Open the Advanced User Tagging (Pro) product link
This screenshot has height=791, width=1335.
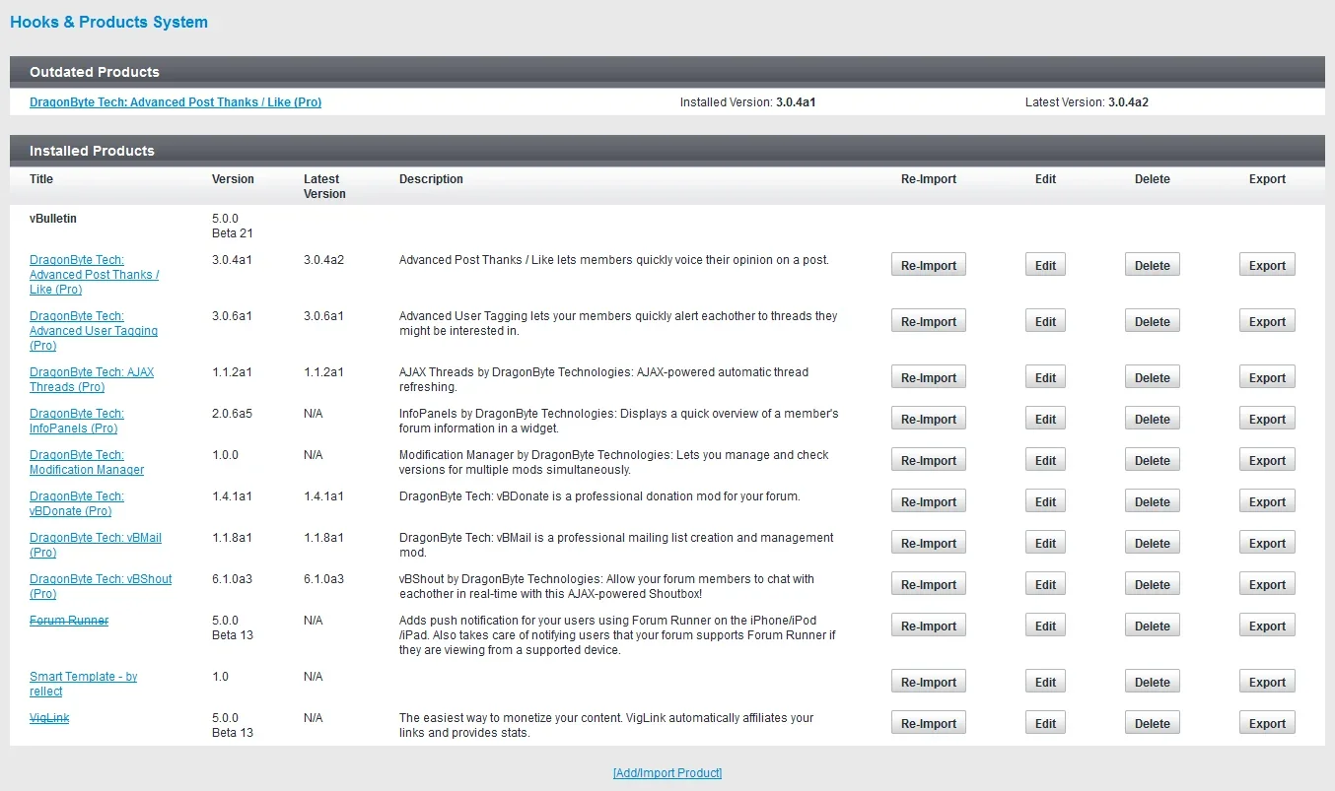pos(94,331)
